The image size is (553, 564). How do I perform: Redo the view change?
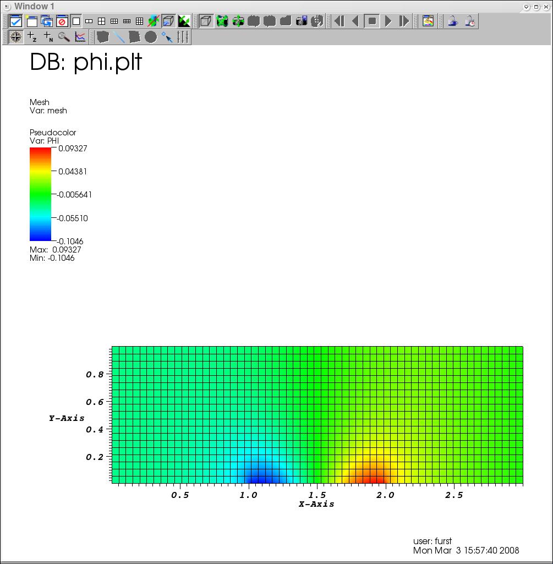270,21
